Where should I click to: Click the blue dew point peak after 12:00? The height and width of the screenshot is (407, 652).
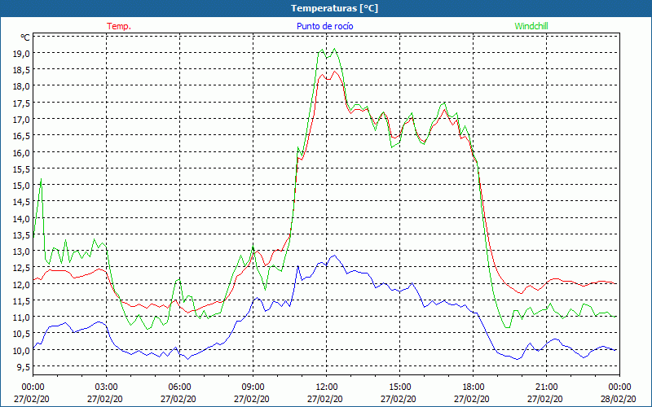point(334,256)
